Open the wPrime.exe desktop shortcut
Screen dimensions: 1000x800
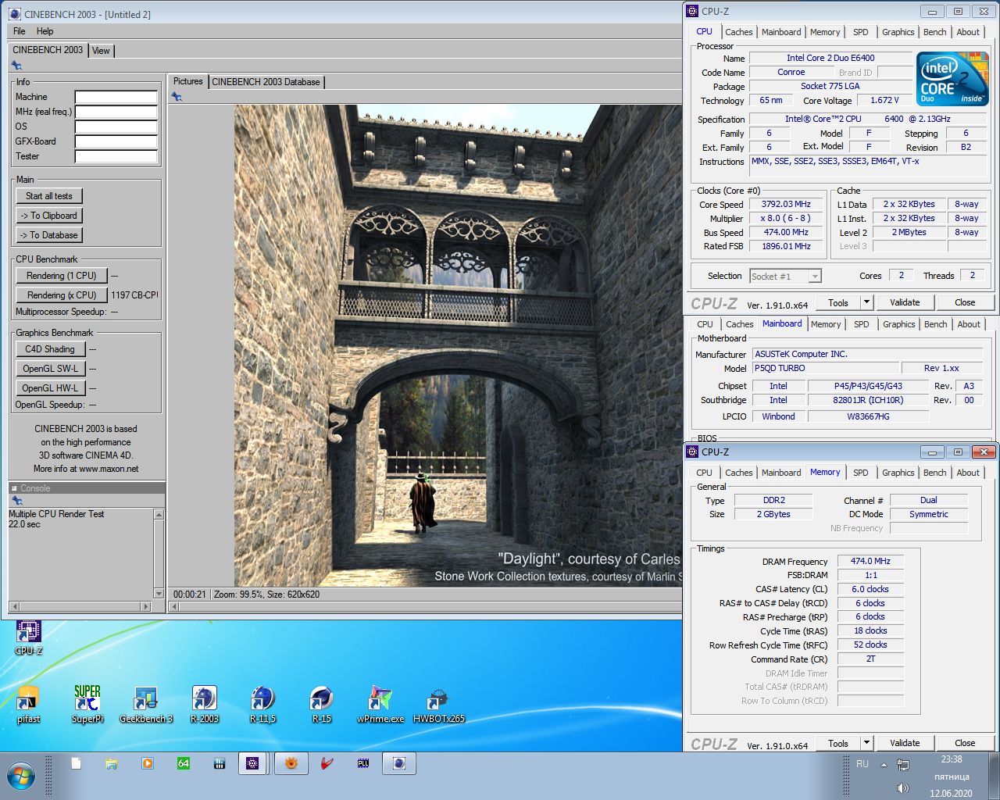click(x=380, y=704)
